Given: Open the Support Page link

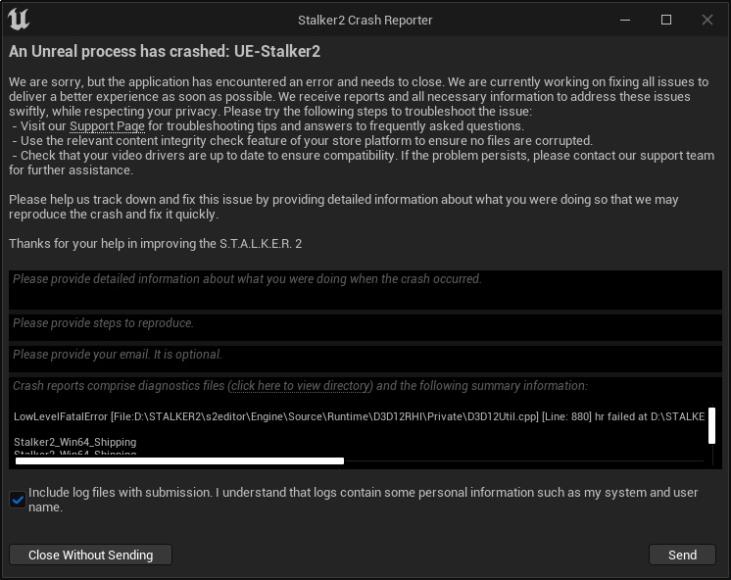Looking at the screenshot, I should click(x=107, y=126).
